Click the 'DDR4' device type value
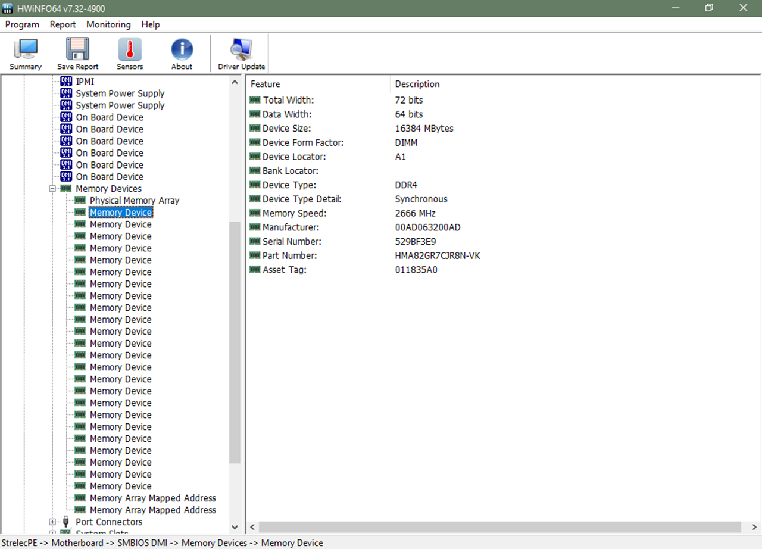The height and width of the screenshot is (549, 762). click(x=406, y=185)
